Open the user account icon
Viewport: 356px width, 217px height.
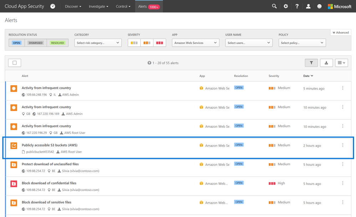(308, 6)
